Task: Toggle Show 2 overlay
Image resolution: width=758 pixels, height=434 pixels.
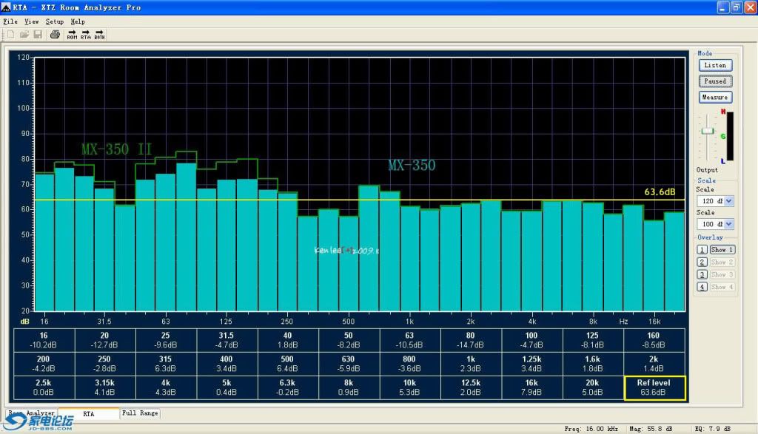Action: pos(722,262)
